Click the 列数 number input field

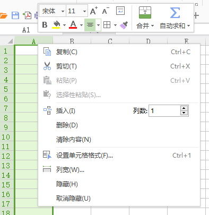pos(164,111)
